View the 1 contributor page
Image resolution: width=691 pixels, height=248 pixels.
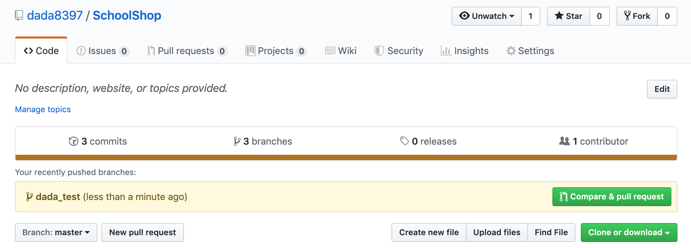(x=594, y=141)
